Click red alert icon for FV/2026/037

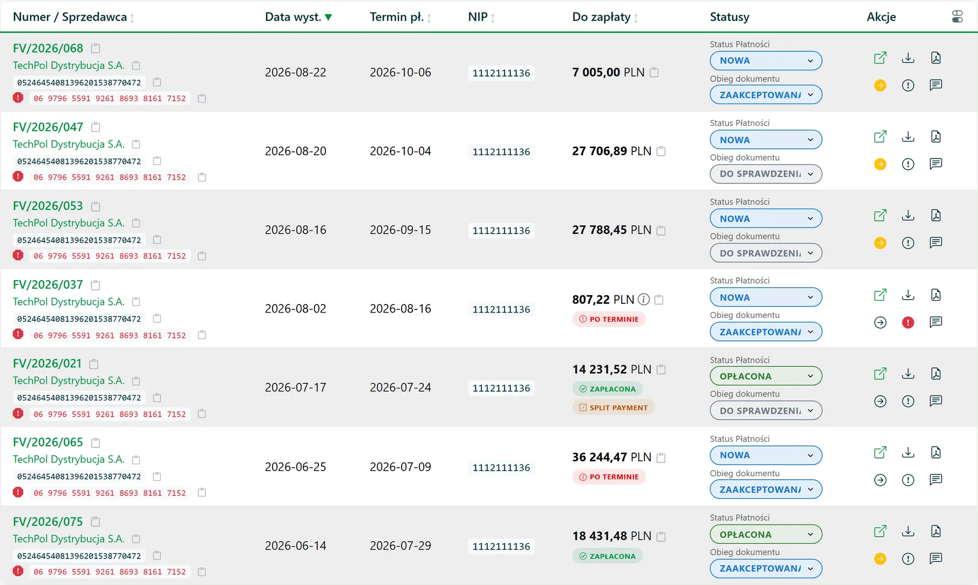pyautogui.click(x=908, y=322)
